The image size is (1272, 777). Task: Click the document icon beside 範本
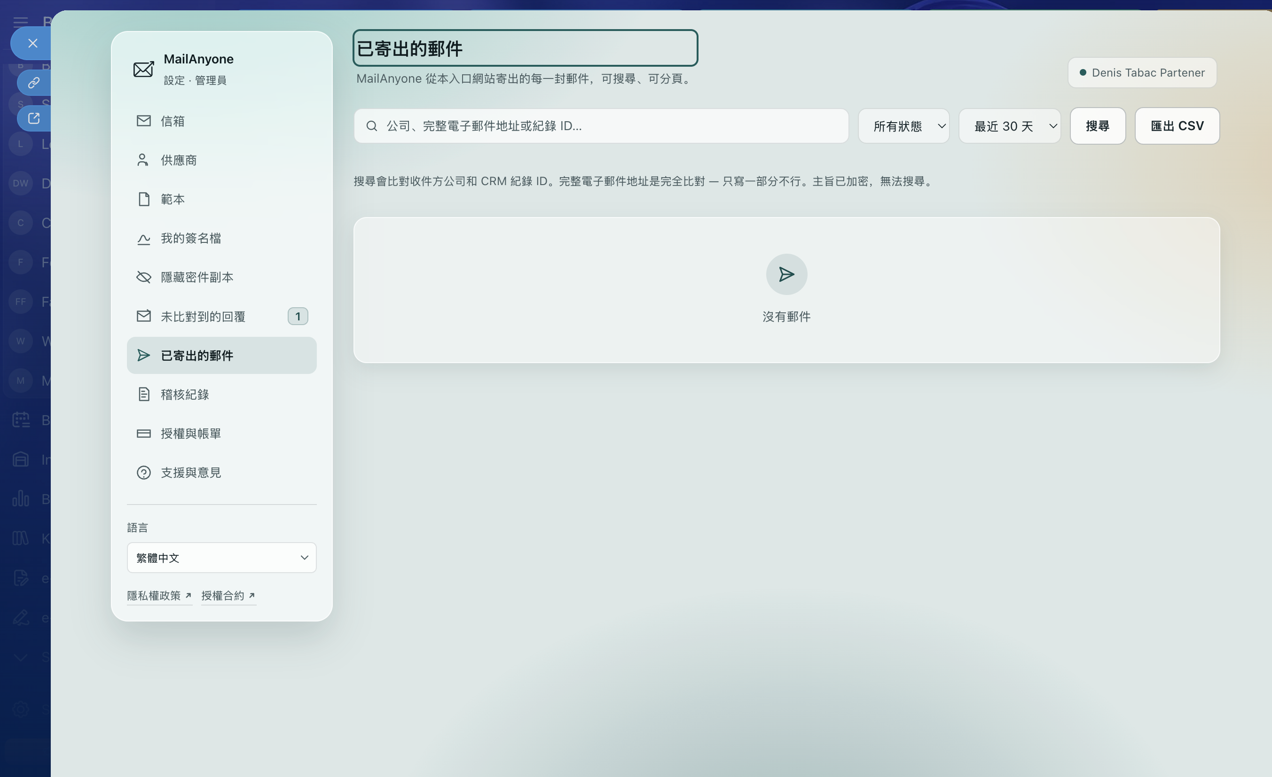(x=144, y=199)
